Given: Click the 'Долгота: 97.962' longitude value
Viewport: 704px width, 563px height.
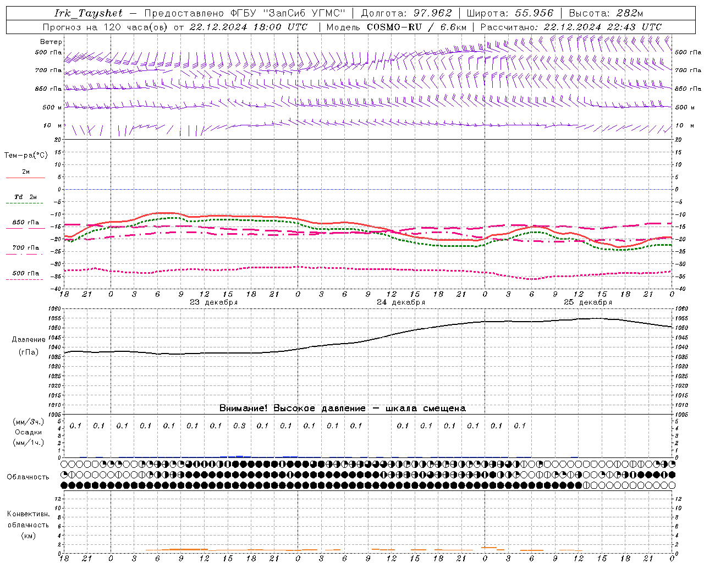Looking at the screenshot, I should click(406, 13).
